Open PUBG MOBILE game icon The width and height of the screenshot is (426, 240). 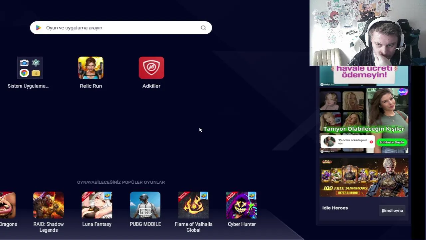pos(145,205)
